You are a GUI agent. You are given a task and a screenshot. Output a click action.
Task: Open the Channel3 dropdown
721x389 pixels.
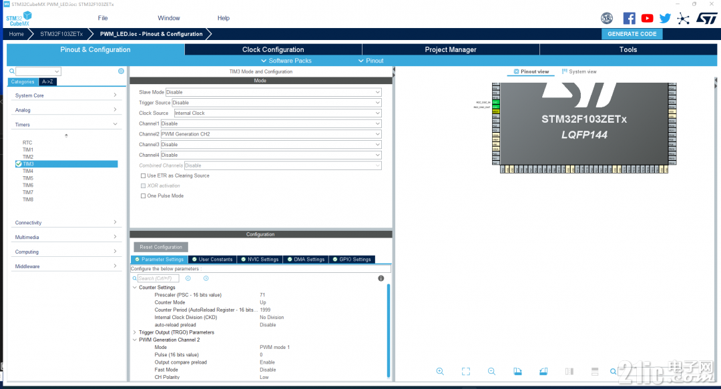pos(271,144)
